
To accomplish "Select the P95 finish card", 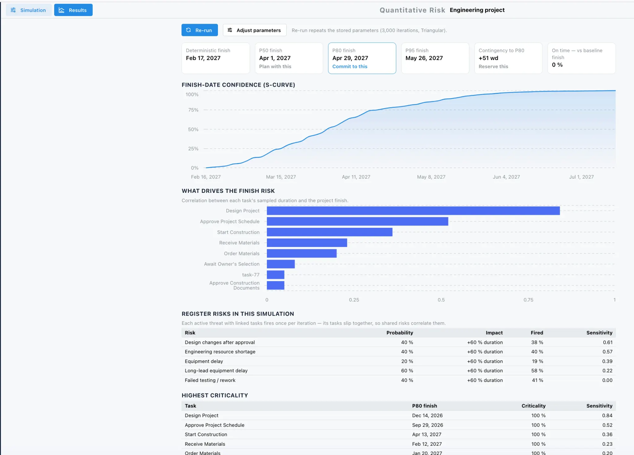I will pyautogui.click(x=435, y=58).
